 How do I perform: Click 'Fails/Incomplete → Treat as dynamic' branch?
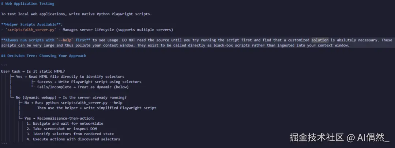click(83, 87)
